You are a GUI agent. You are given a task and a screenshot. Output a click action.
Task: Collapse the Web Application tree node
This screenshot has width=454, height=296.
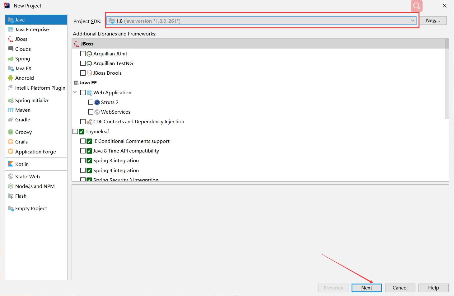click(x=75, y=92)
